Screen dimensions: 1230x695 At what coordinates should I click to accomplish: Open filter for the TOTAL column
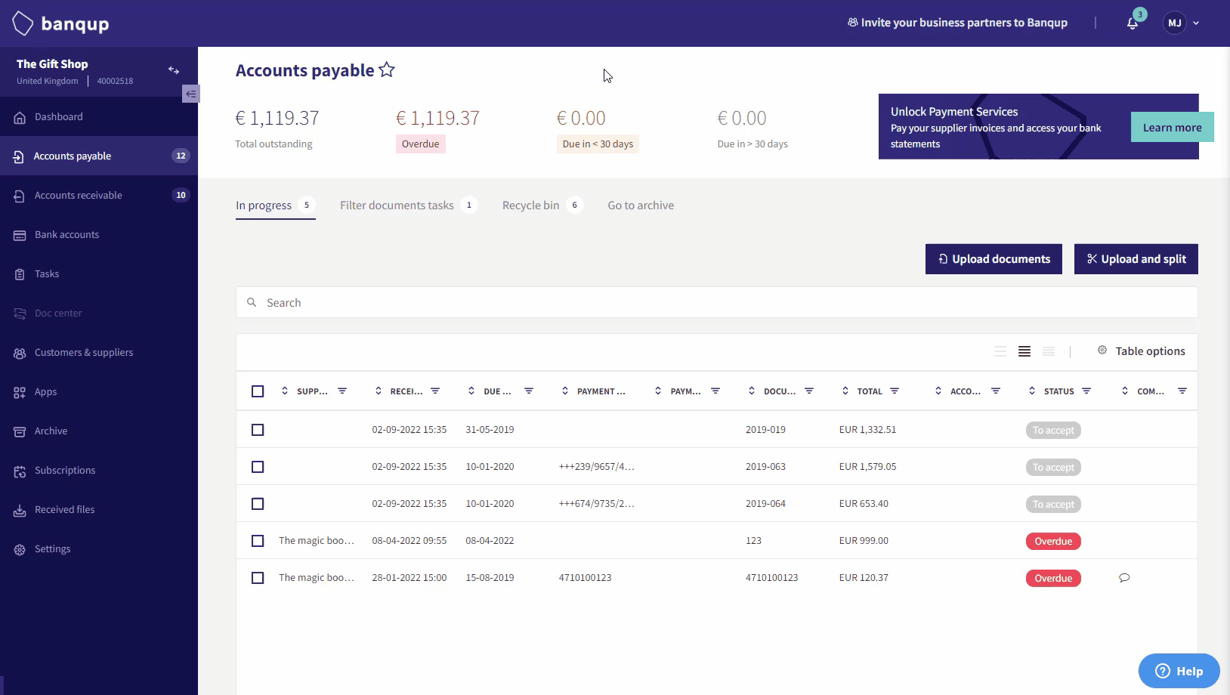pyautogui.click(x=895, y=391)
